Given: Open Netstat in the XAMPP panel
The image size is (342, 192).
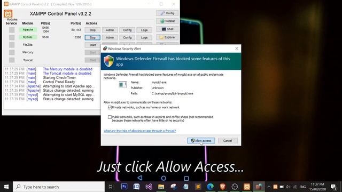Looking at the screenshot, I should pos(167,21).
